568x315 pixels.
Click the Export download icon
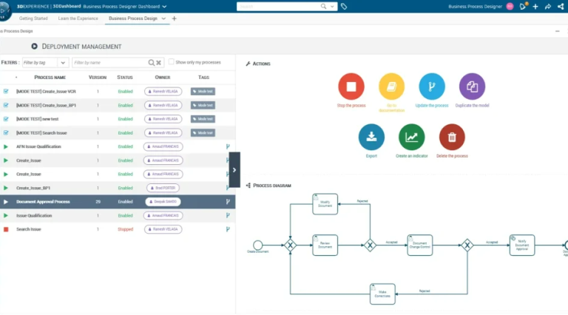(x=371, y=137)
